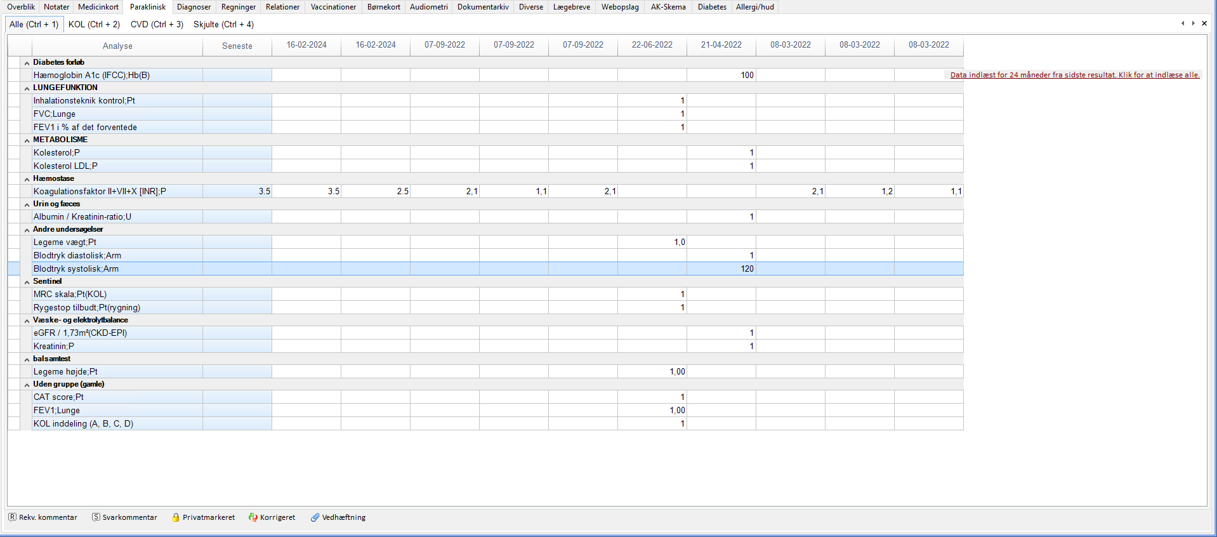The width and height of the screenshot is (1217, 537).
Task: Select the eGFR / 1,73m²(CKD-EPI) row
Action: click(485, 333)
